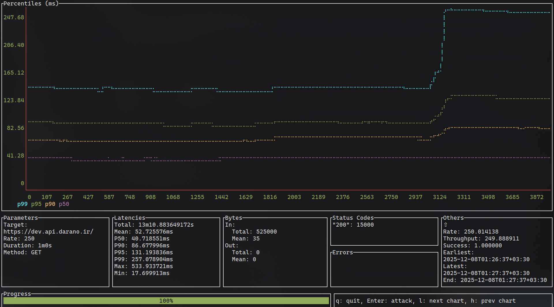Expand the Latencies panel
The width and height of the screenshot is (554, 307).
tap(130, 218)
